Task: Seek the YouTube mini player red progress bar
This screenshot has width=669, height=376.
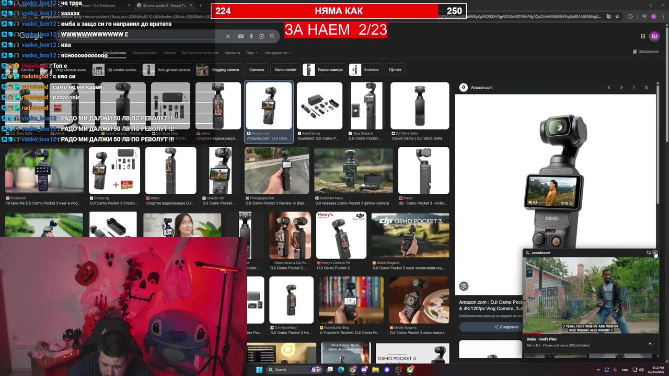Action: 591,333
